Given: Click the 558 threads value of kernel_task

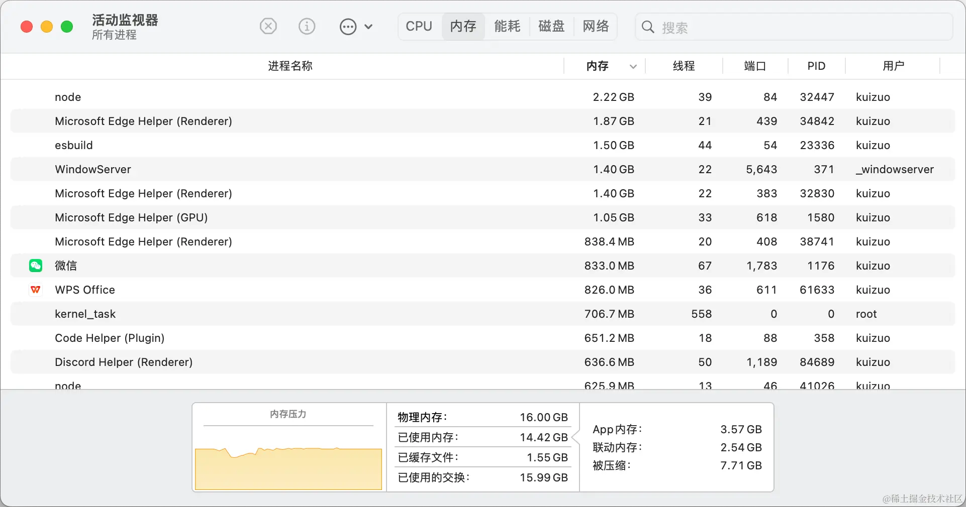Looking at the screenshot, I should pyautogui.click(x=702, y=314).
